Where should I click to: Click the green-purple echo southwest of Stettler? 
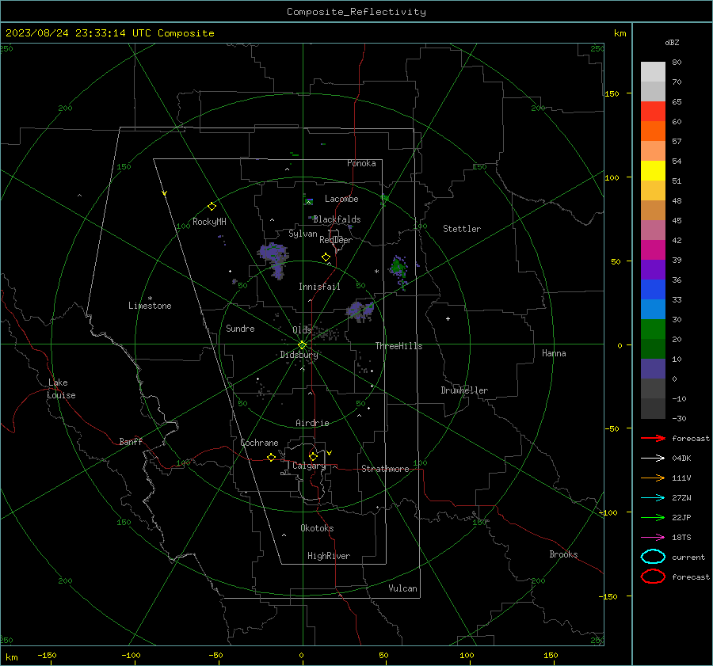(399, 268)
